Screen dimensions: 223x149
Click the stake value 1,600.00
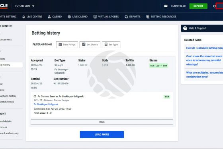coord(83,65)
